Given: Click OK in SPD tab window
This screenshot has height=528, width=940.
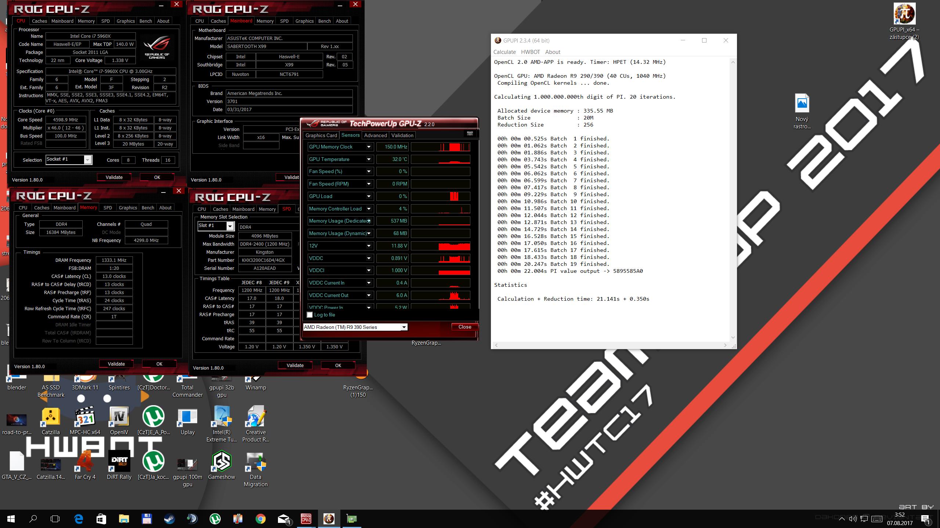Looking at the screenshot, I should [338, 365].
